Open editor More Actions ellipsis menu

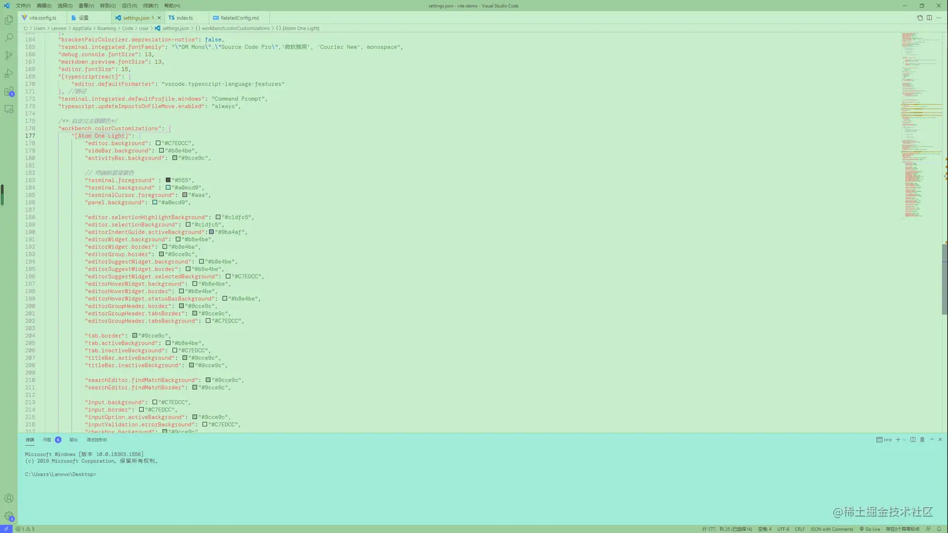click(939, 18)
